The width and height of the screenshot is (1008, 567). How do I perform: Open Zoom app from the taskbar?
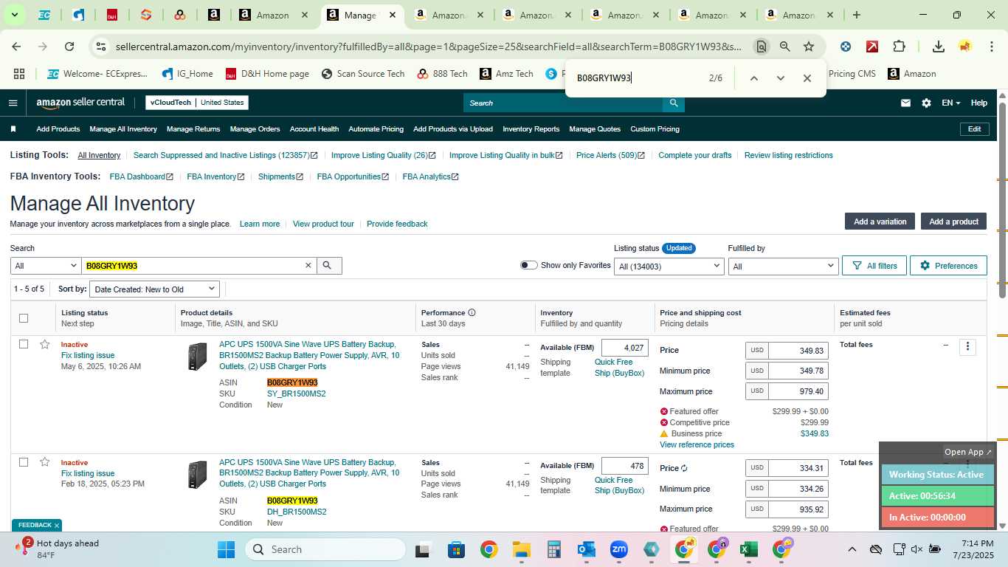tap(618, 549)
